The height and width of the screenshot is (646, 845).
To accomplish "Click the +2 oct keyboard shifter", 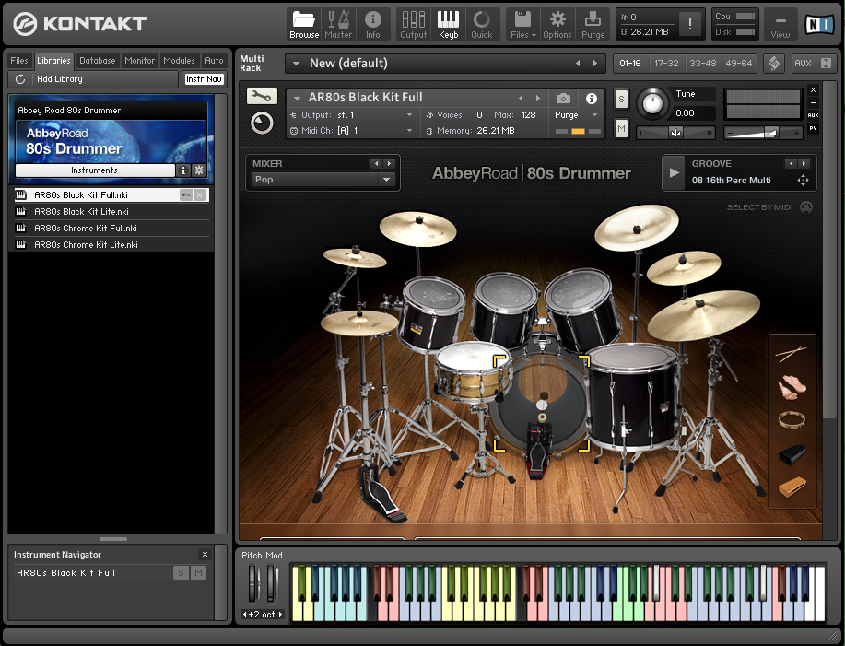I will point(263,615).
